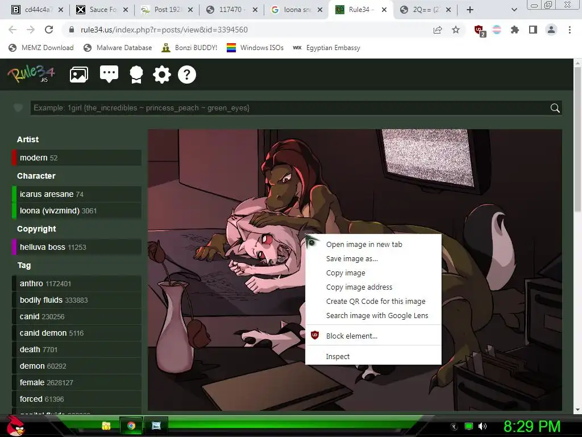The height and width of the screenshot is (437, 582).
Task: Open the Windows ISOs bookmark
Action: tap(255, 48)
